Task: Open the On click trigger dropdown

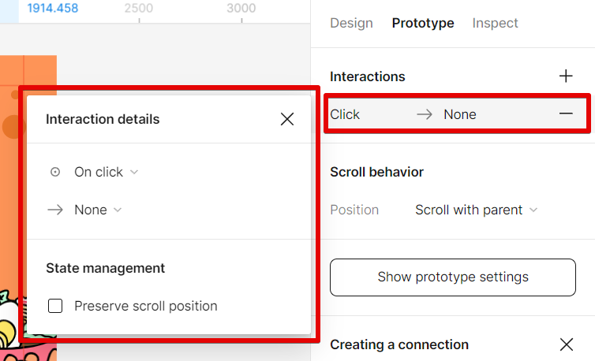Action: coord(106,172)
